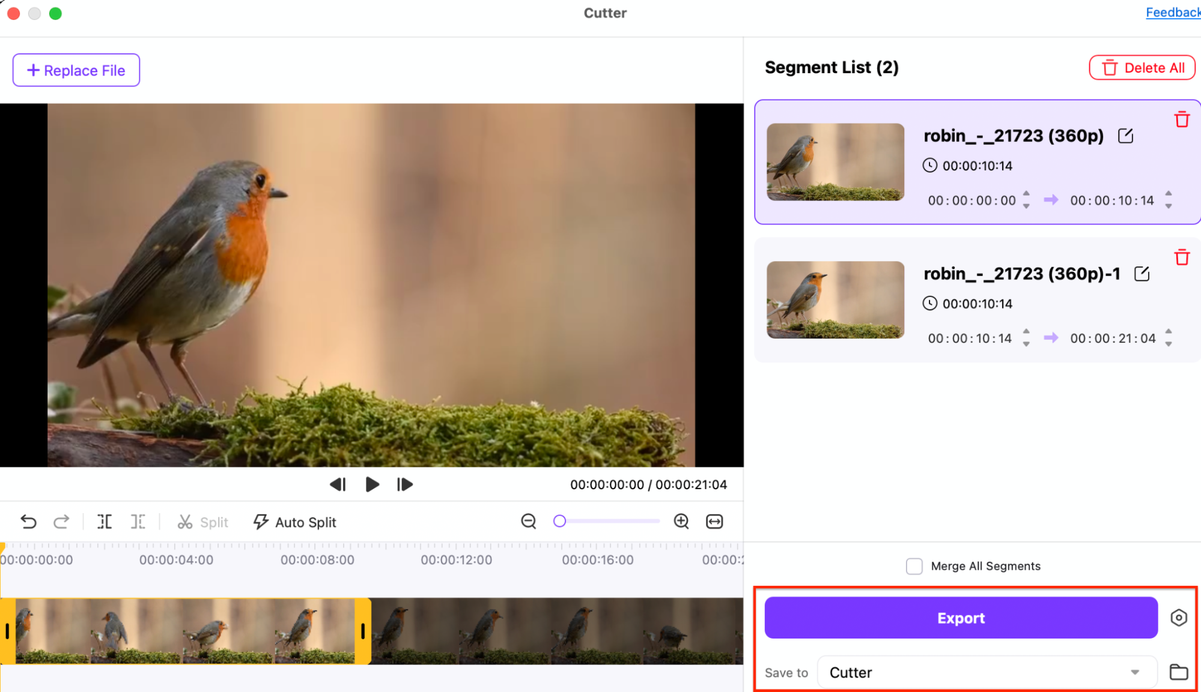Play the video preview
This screenshot has height=692, width=1201.
coord(372,484)
